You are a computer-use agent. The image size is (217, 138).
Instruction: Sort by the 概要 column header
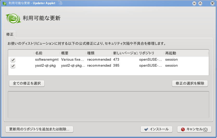[73, 53]
